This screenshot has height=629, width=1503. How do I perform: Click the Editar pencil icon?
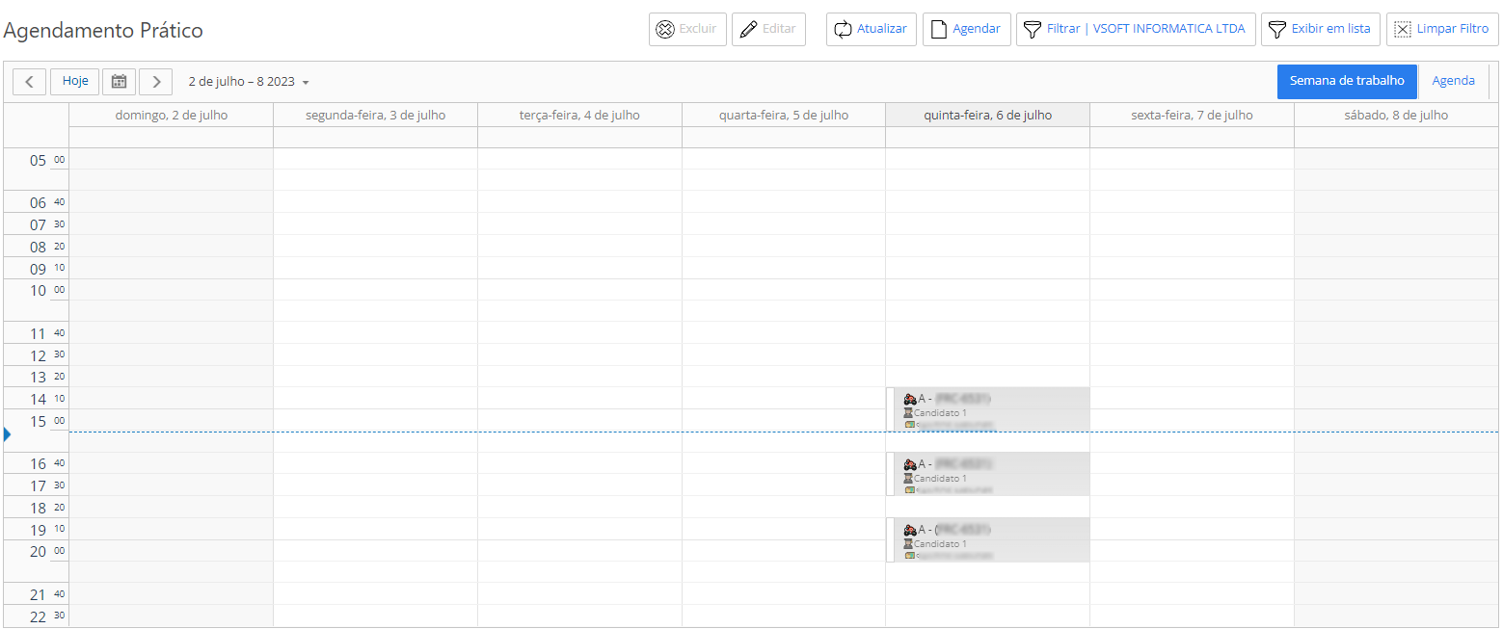point(748,29)
